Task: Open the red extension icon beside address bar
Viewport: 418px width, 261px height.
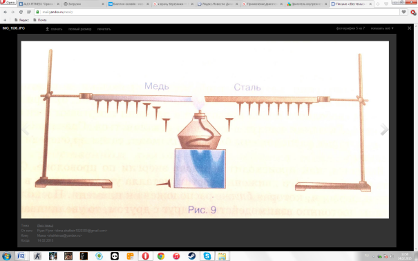Action: tap(413, 12)
